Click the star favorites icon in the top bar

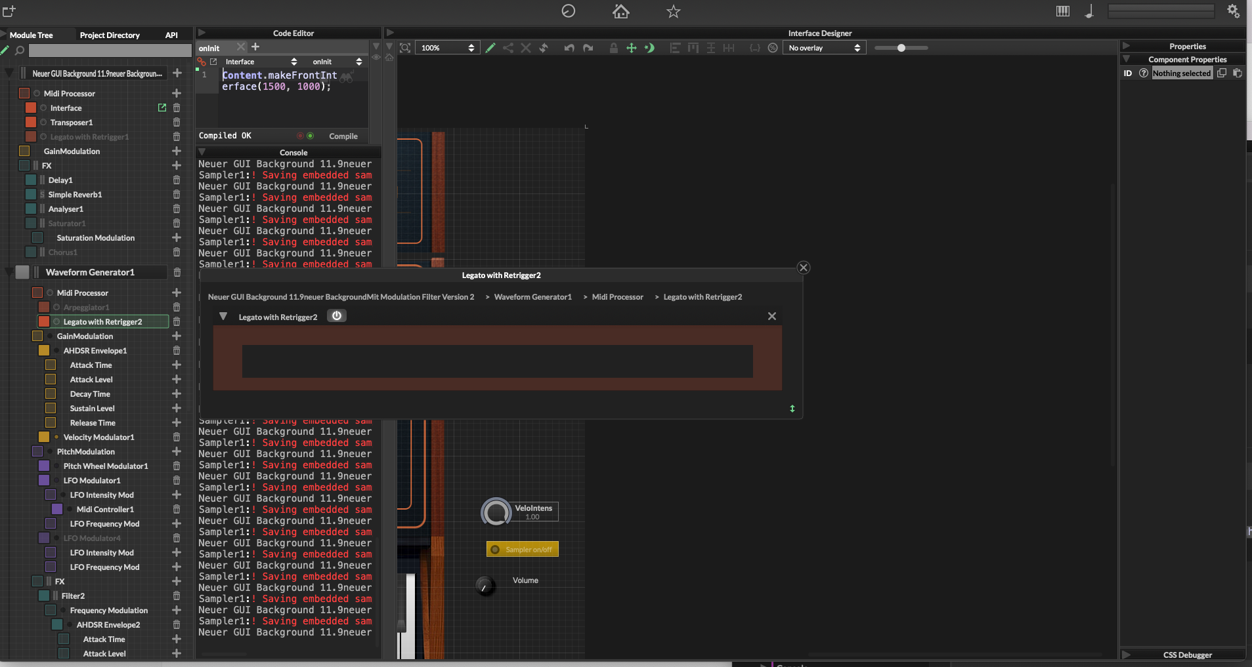(x=673, y=11)
